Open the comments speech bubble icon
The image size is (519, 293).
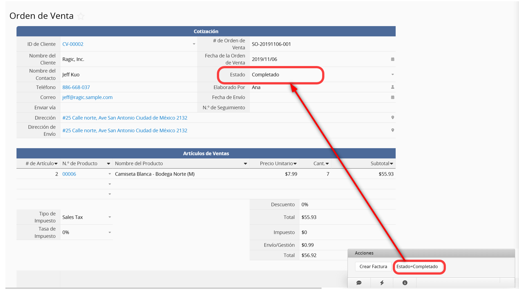tap(359, 283)
